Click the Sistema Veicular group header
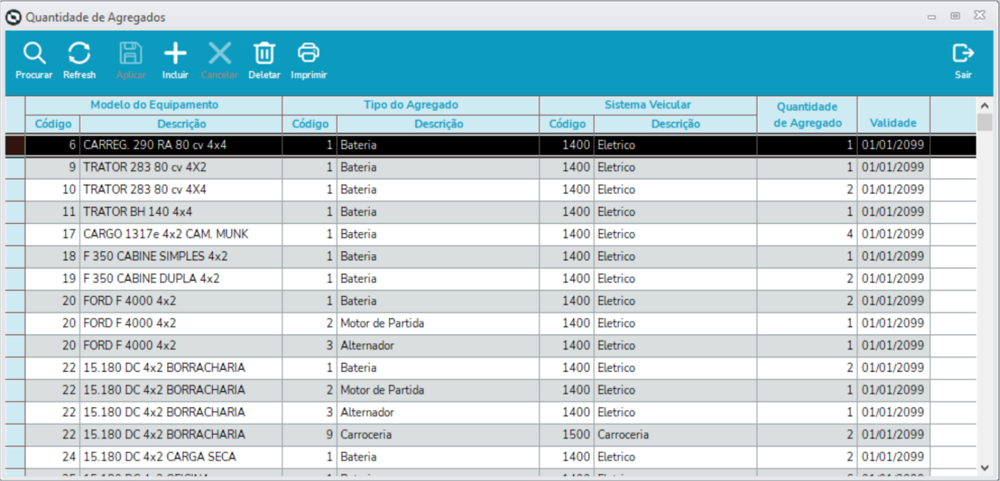1000x481 pixels. pyautogui.click(x=648, y=105)
